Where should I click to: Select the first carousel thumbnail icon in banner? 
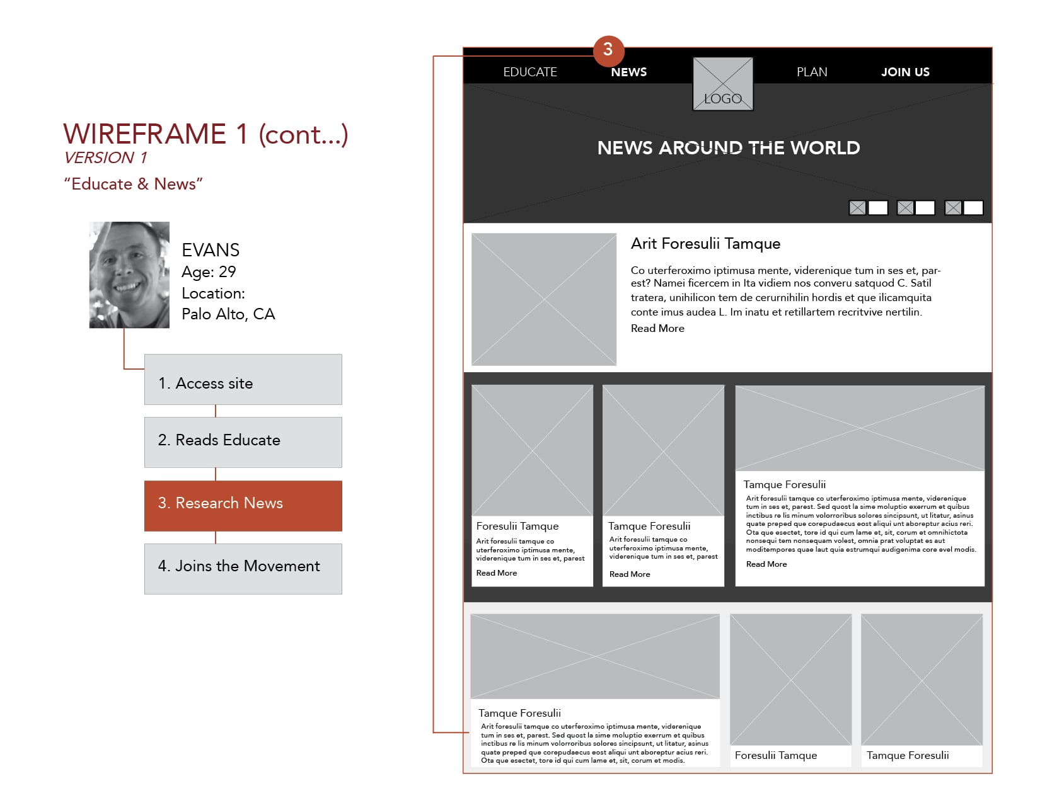pyautogui.click(x=857, y=208)
